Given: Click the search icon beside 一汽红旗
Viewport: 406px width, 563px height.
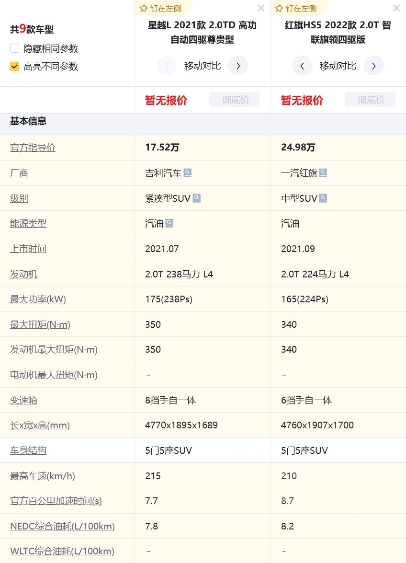Looking at the screenshot, I should [x=323, y=173].
